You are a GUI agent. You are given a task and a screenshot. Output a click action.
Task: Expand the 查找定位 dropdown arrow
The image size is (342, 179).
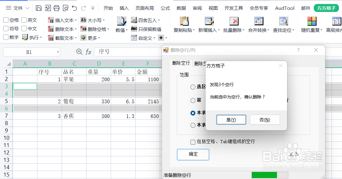[x=293, y=30]
